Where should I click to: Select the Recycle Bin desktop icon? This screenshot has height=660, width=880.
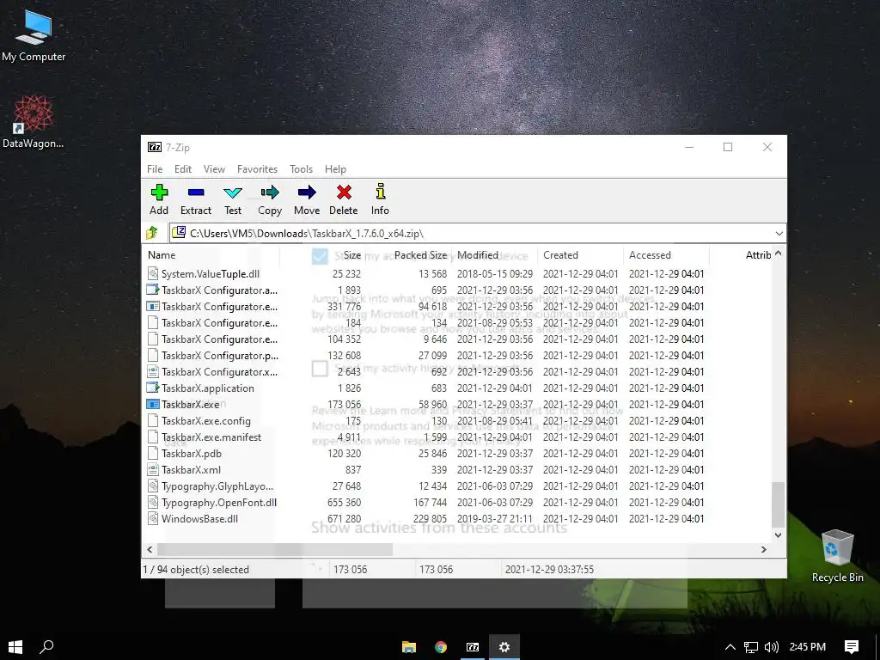[x=837, y=556]
